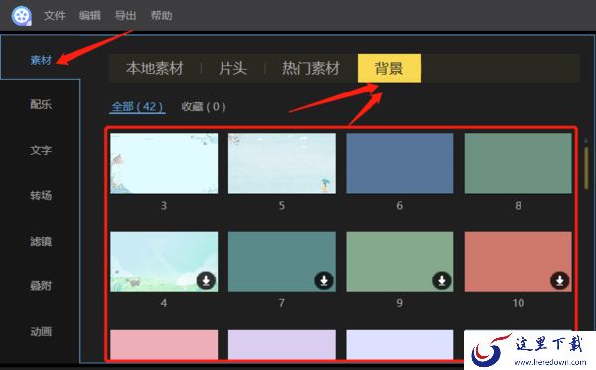The image size is (596, 370).
Task: Select the 背景 tab
Action: (389, 69)
